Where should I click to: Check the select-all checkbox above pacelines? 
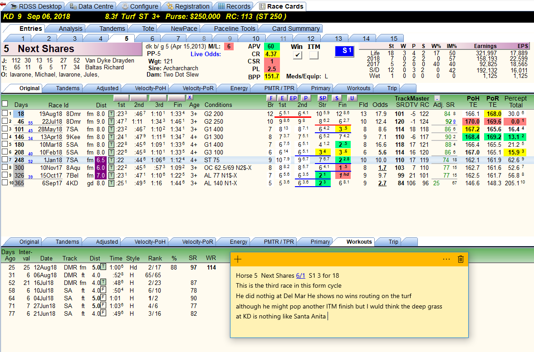[x=5, y=104]
